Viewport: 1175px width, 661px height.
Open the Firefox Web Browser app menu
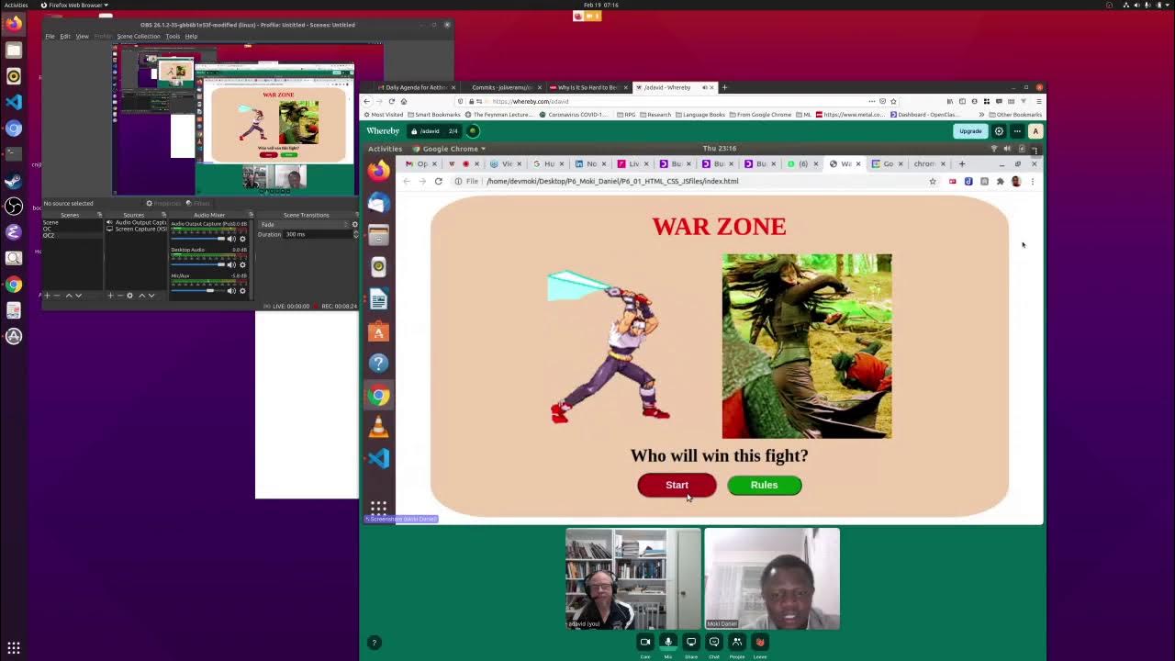point(74,5)
